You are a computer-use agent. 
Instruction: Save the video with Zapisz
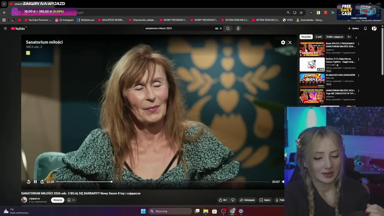(265, 200)
